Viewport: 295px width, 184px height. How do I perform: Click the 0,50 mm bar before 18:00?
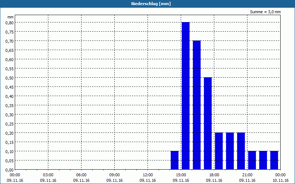click(x=208, y=124)
